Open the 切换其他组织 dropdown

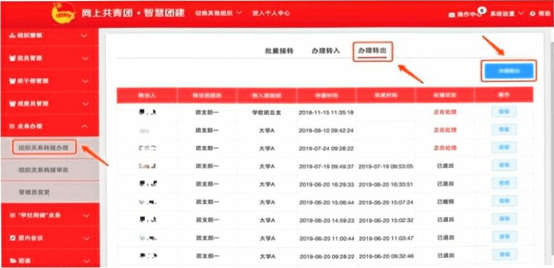[239, 13]
